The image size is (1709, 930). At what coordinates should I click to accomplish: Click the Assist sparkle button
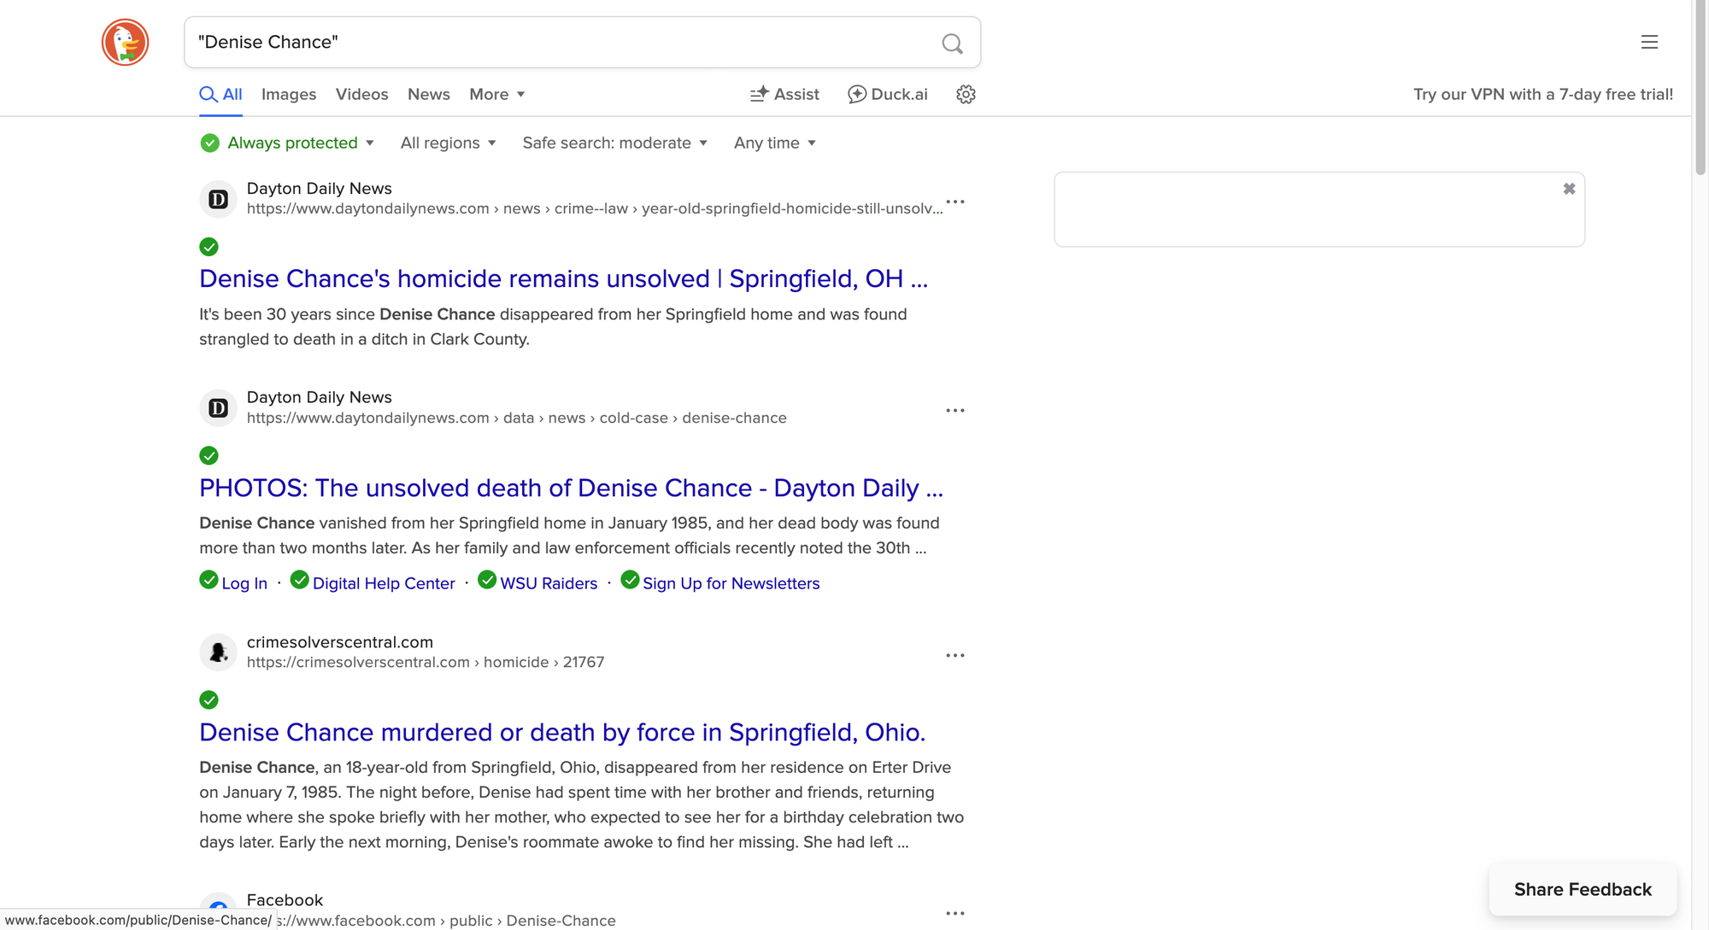coord(784,95)
